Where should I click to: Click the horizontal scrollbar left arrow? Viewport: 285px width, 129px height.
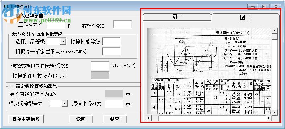coord(149,118)
